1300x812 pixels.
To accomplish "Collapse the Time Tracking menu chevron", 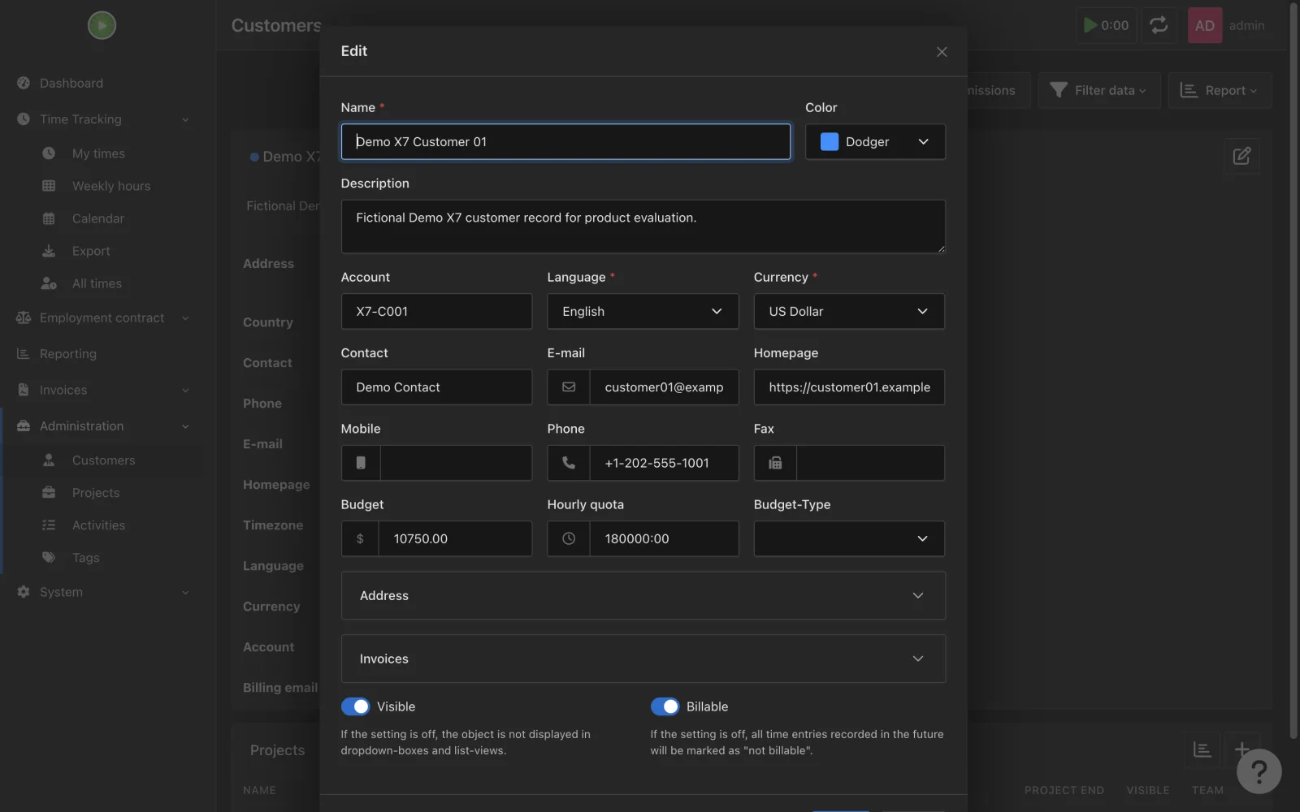I will point(185,119).
